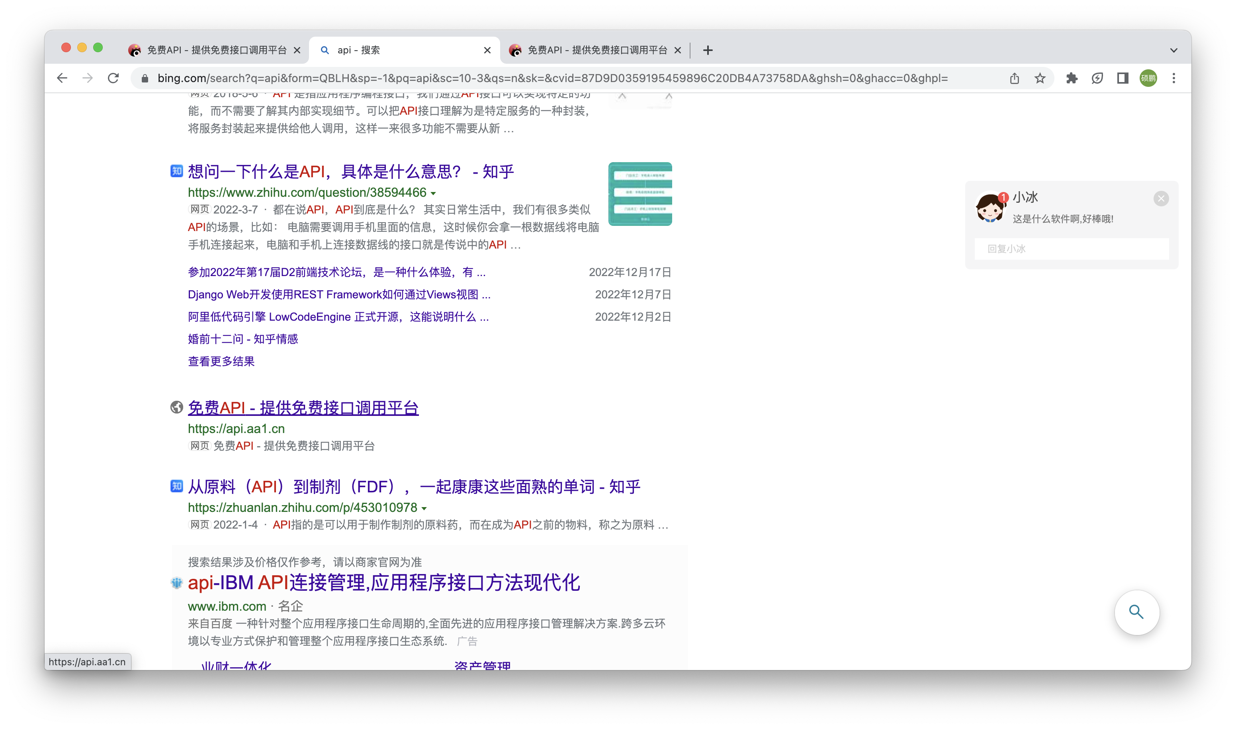The width and height of the screenshot is (1236, 729).
Task: Click the www.ibm.com ad URL
Action: [x=227, y=607]
